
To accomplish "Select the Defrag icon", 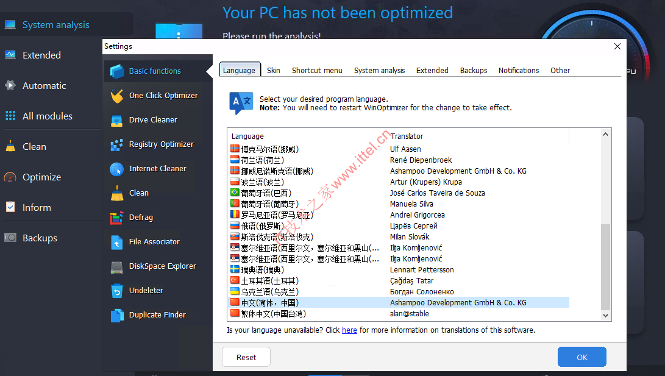I will click(x=116, y=218).
